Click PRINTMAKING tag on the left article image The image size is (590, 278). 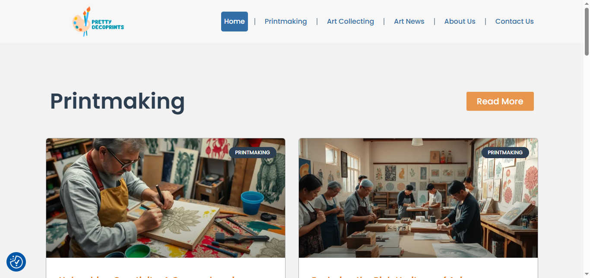coord(253,153)
